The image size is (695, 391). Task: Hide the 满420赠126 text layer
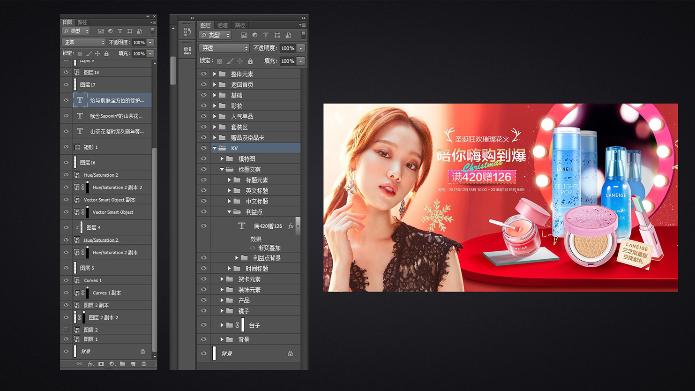point(203,226)
